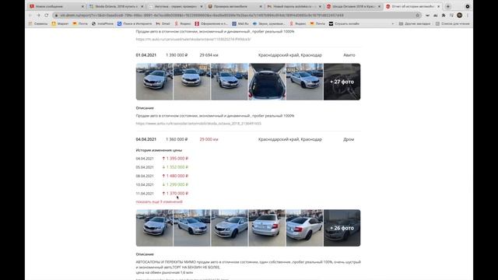Image resolution: width=498 pixels, height=280 pixels.
Task: Open the 'Список для чтения' reading list
Action: (452, 23)
